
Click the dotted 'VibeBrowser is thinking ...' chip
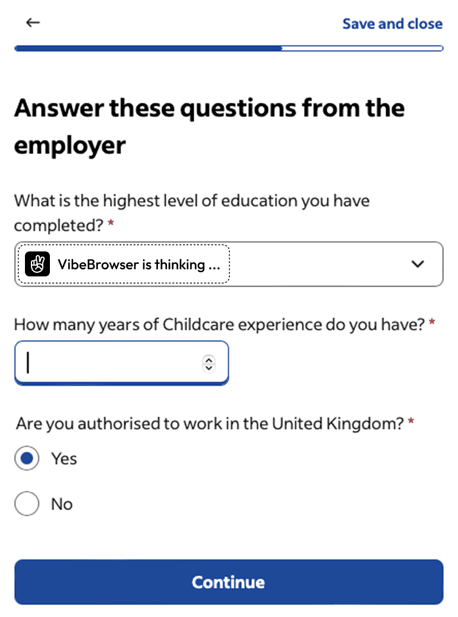122,264
